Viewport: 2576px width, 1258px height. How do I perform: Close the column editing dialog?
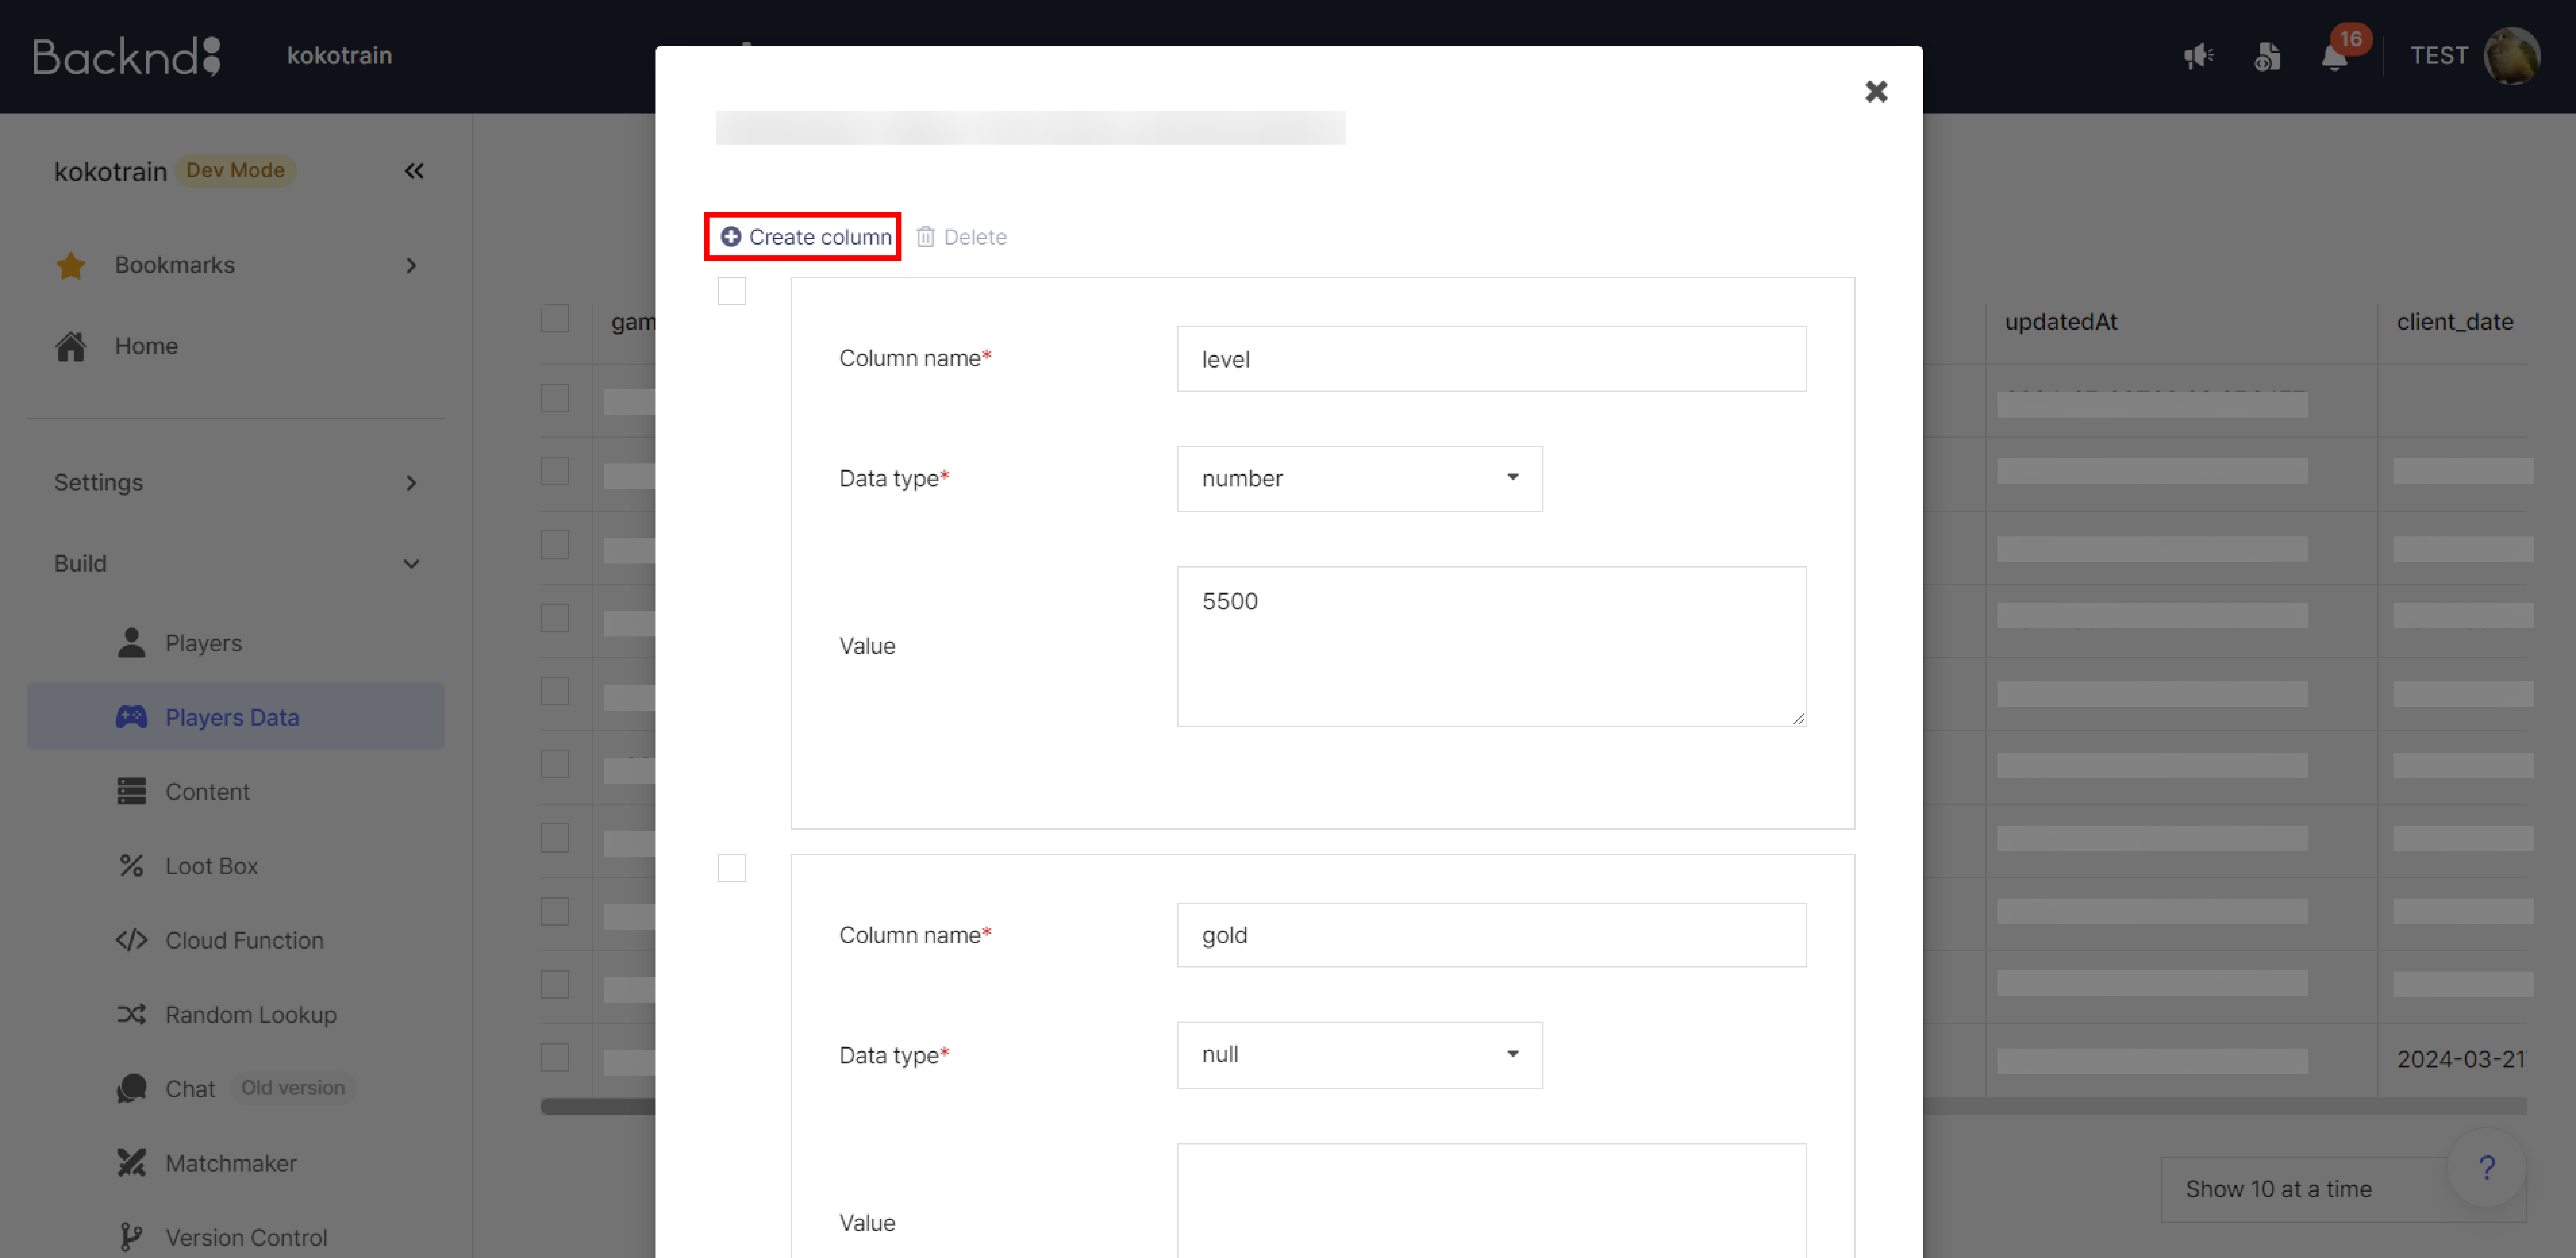(x=1876, y=92)
